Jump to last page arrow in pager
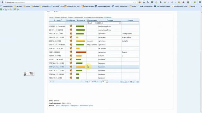The width and height of the screenshot is (202, 113). coord(100,82)
